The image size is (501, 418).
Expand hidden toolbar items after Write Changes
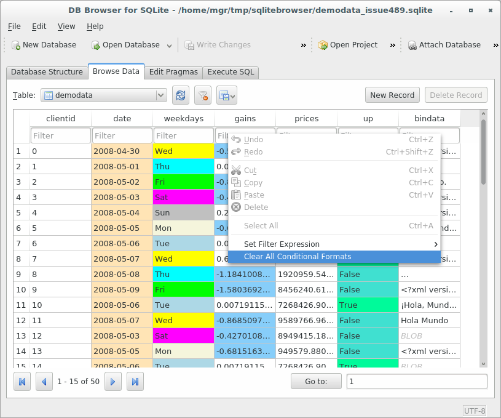[304, 46]
